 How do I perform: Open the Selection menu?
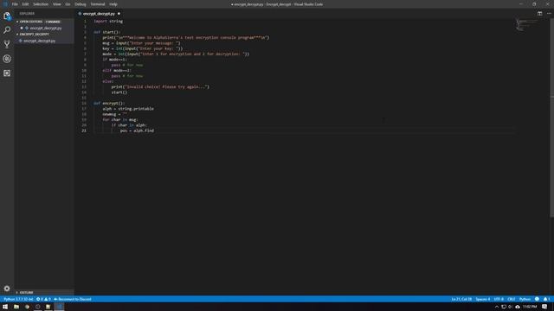41,4
